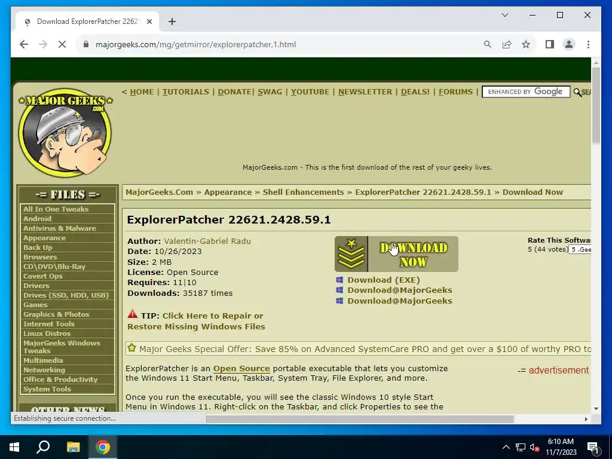Click the red warning TIP icon
This screenshot has height=459, width=612.
tap(133, 314)
